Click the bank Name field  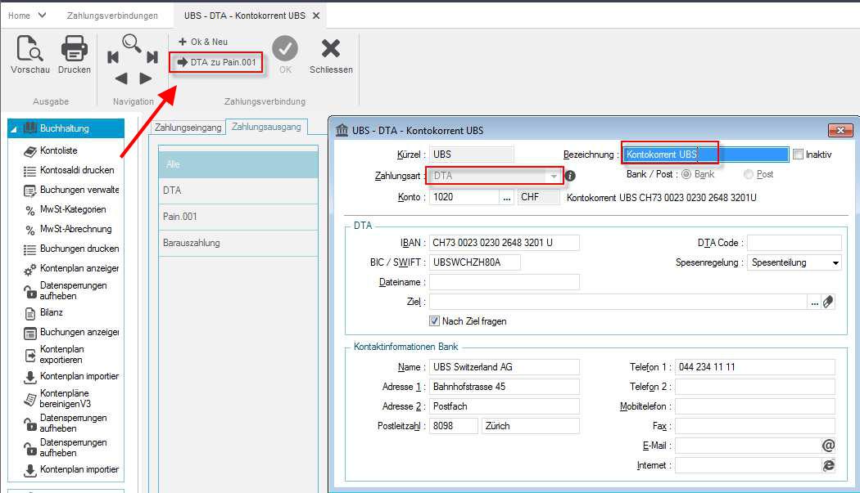(504, 367)
